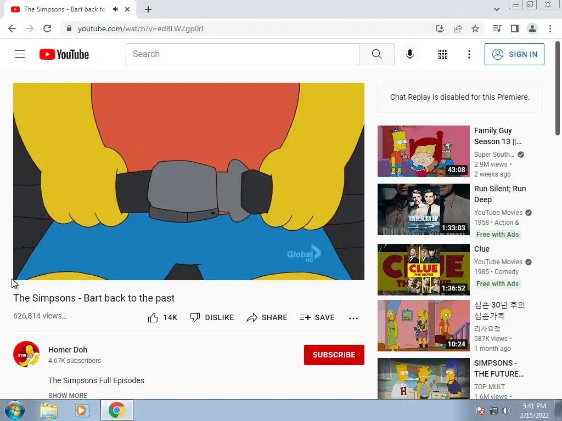The image size is (562, 421).
Task: Open the 10:24 Korean Simpsons thumbnail
Action: 423,326
